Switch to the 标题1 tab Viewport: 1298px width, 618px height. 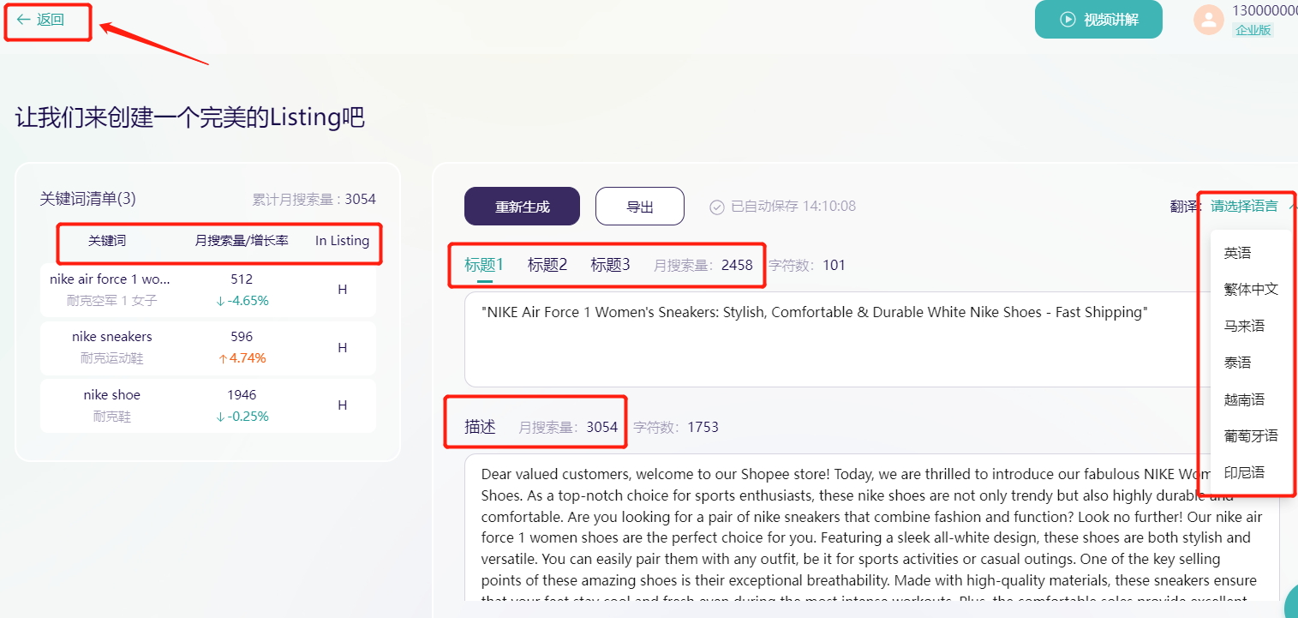pyautogui.click(x=484, y=265)
